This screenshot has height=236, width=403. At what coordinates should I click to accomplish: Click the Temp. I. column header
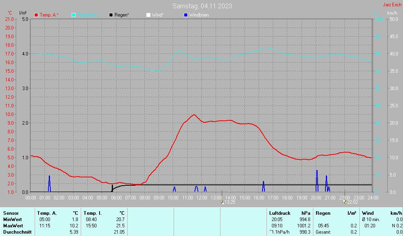pyautogui.click(x=92, y=213)
